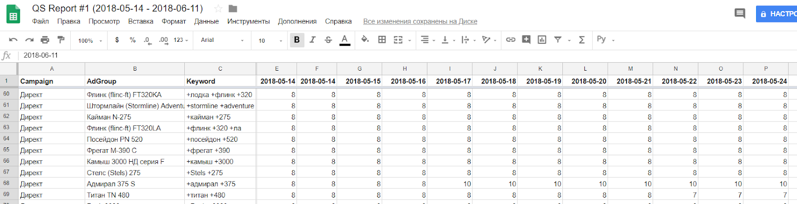Viewport: 797px width, 204px height.
Task: Select the 'Campaign' header cell
Action: tap(52, 81)
